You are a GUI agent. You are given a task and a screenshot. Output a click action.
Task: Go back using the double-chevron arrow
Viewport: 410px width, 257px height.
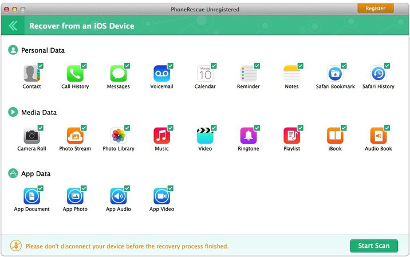(x=13, y=26)
